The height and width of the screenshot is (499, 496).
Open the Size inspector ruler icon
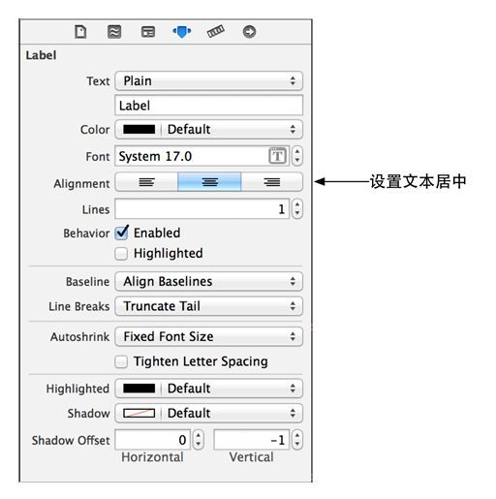pyautogui.click(x=216, y=31)
